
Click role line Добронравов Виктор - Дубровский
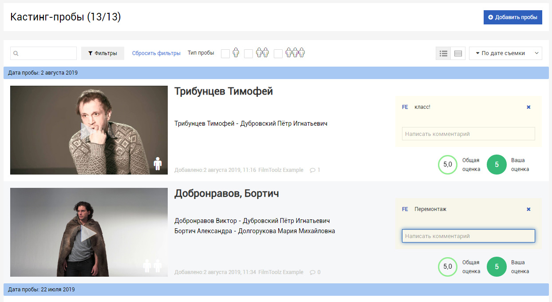coord(252,221)
